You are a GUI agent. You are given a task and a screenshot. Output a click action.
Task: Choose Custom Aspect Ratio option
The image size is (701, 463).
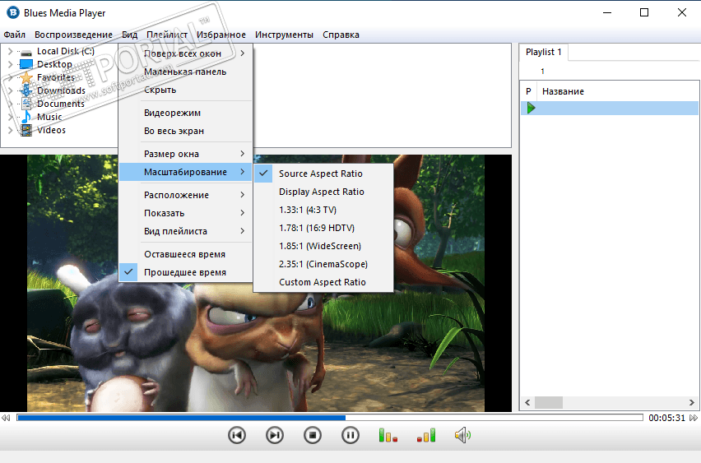323,282
